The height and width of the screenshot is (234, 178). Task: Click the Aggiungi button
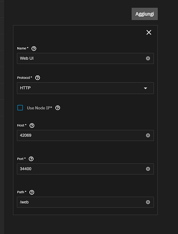click(144, 14)
